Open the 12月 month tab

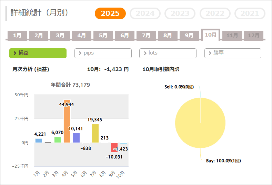254,35
